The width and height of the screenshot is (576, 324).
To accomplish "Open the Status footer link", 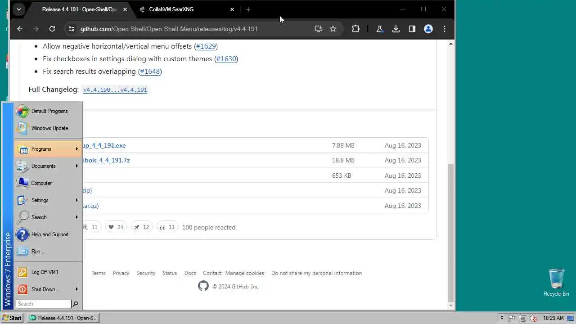I will 170,273.
